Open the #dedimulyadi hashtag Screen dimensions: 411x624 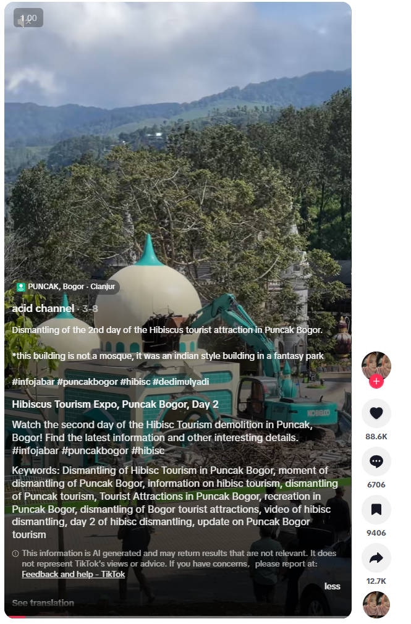click(181, 382)
